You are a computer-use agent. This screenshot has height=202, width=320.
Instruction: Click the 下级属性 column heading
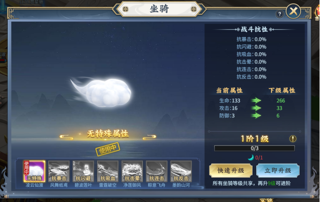(x=282, y=91)
